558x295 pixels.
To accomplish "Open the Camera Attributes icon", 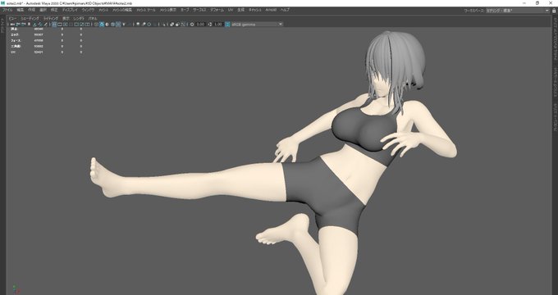I will 24,24.
